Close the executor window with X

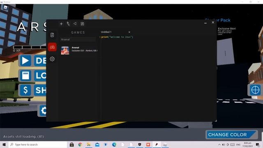213,22
